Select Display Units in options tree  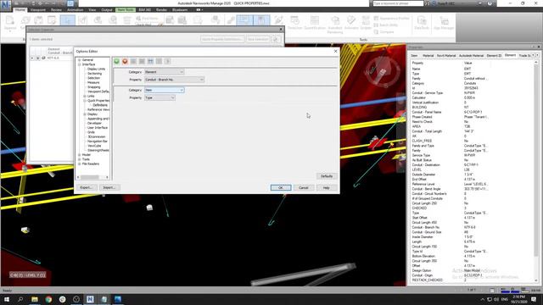[96, 69]
